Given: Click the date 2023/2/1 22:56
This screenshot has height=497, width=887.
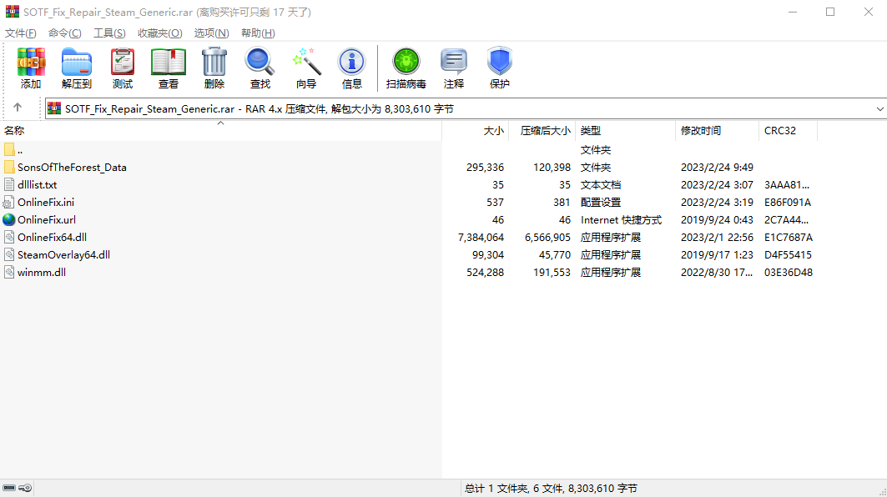Looking at the screenshot, I should (x=717, y=238).
